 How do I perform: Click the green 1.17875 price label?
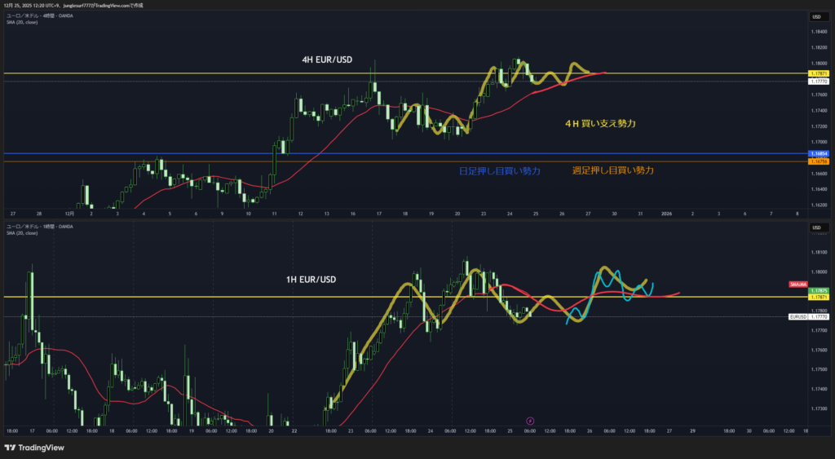[x=818, y=290]
